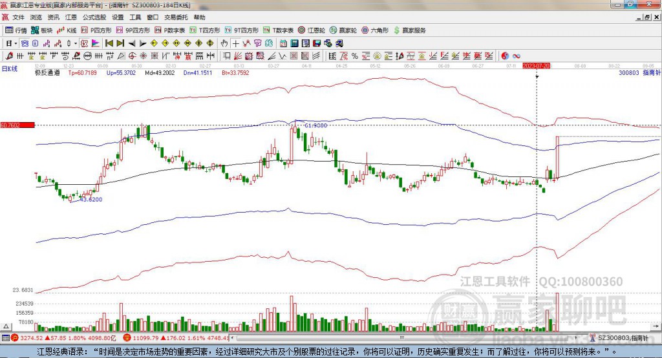
Task: Open the 江恩轮 Gann wheel
Action: pos(312,30)
